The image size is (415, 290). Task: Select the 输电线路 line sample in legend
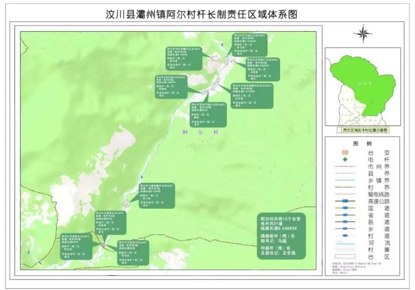pyautogui.click(x=345, y=194)
